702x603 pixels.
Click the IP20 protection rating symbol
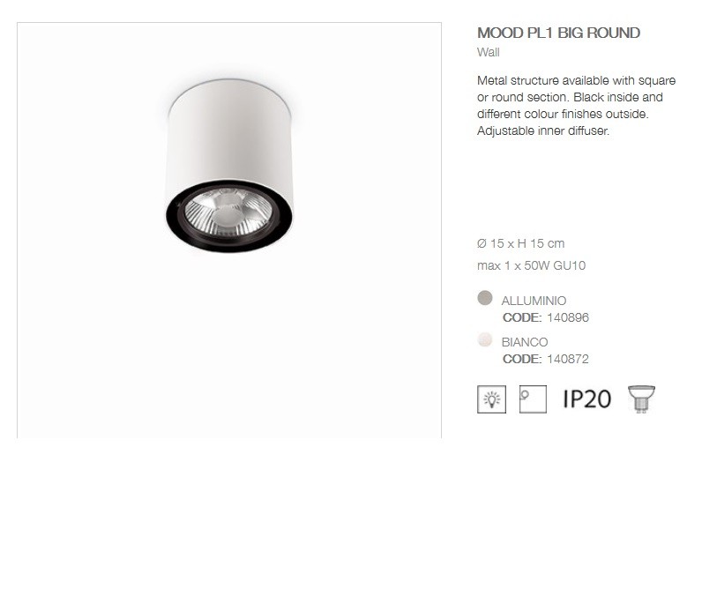point(587,398)
